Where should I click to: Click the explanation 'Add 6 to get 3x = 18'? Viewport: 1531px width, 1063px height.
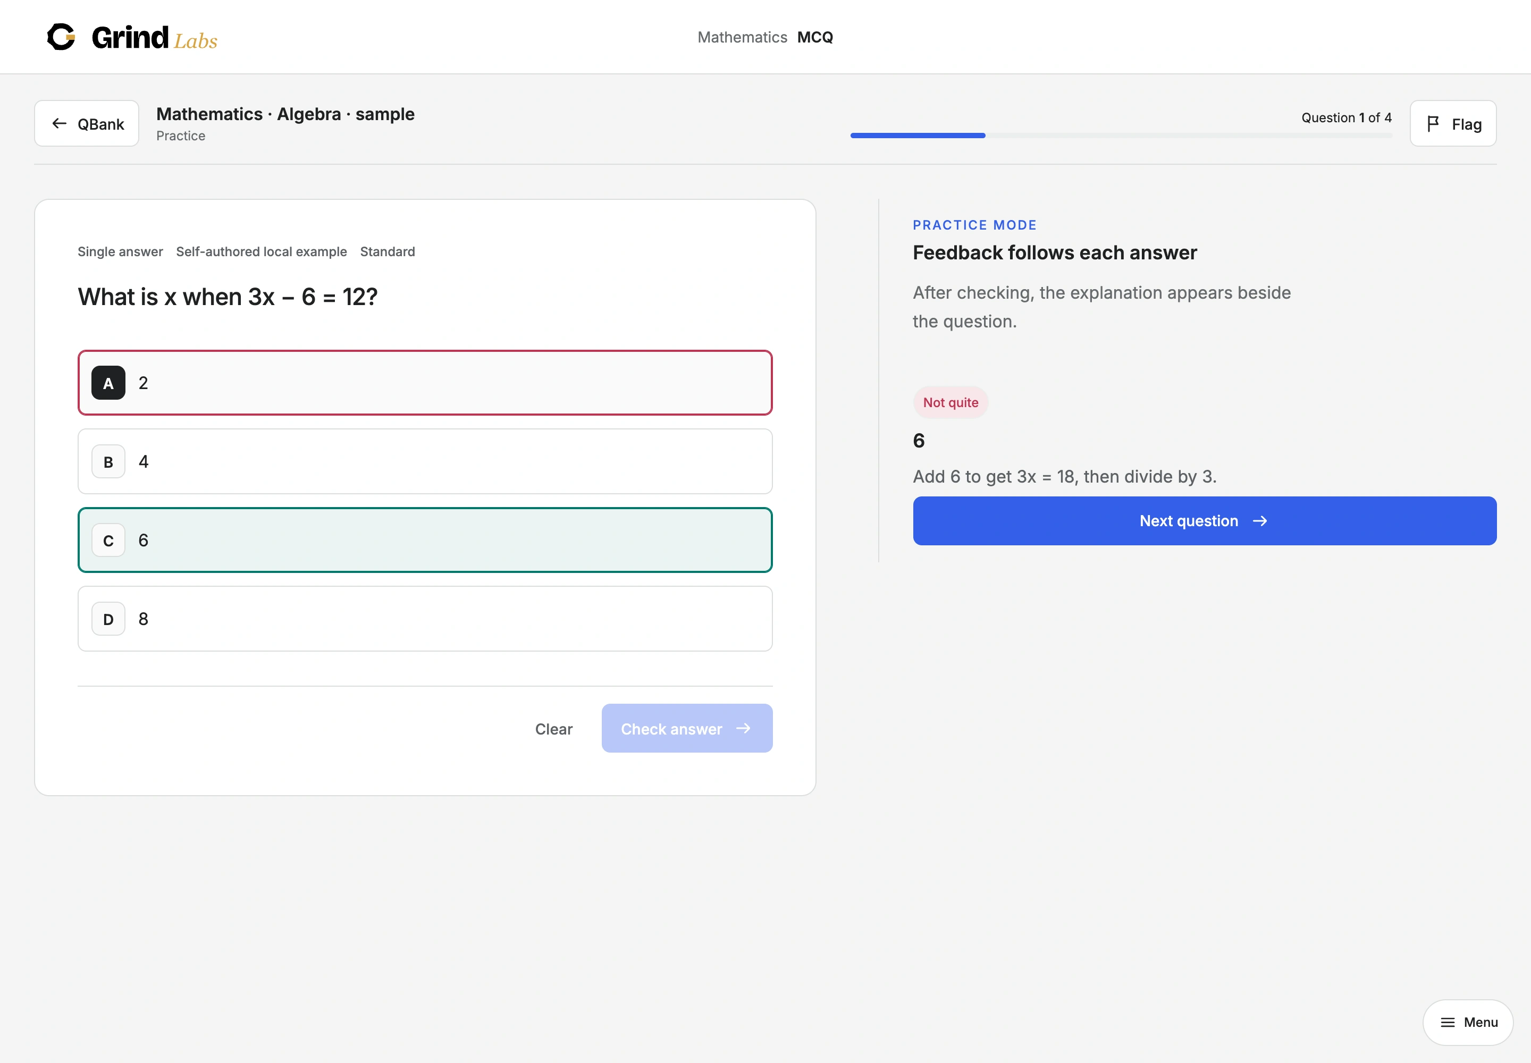994,477
